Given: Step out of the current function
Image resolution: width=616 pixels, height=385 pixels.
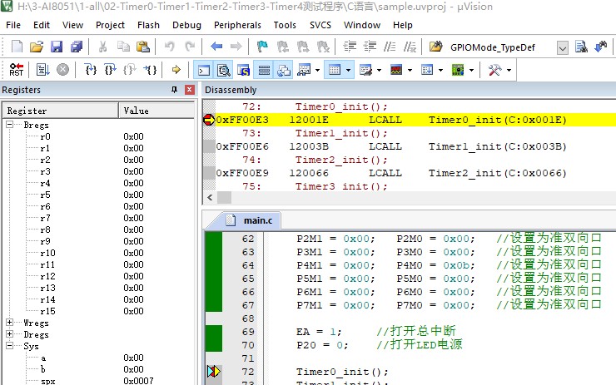Looking at the screenshot, I should point(130,70).
